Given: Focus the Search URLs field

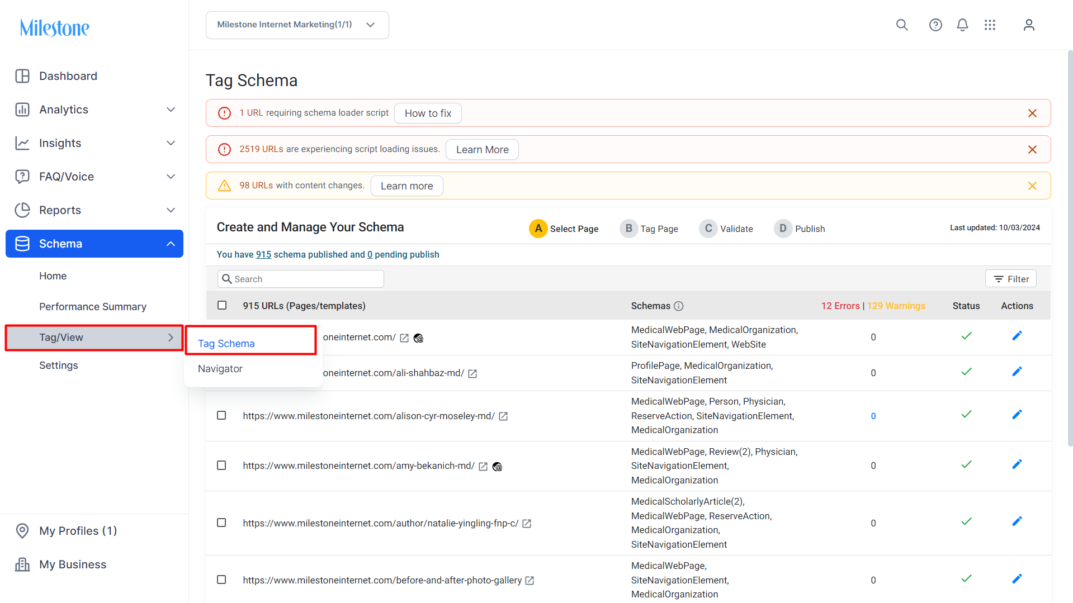Looking at the screenshot, I should (301, 279).
